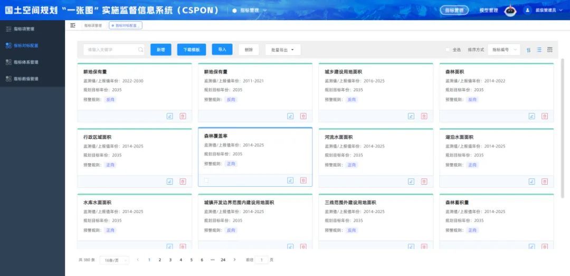Image resolution: width=570 pixels, height=276 pixels.
Task: Open the 指标编号 sort-by dropdown
Action: (x=503, y=50)
